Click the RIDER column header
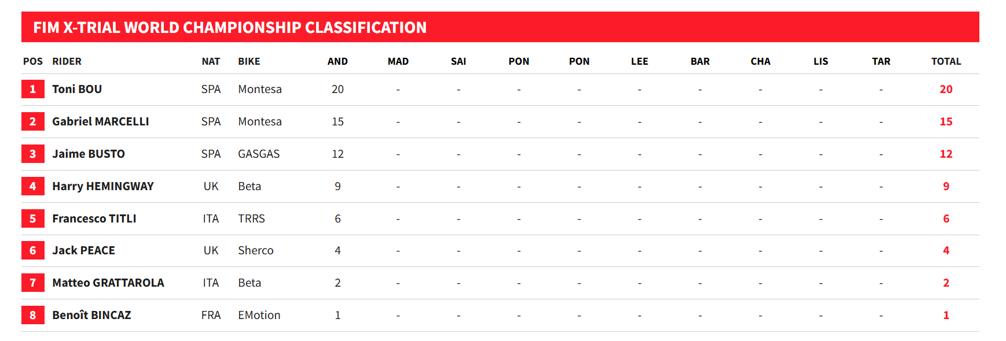Viewport: 1006px width, 341px height. [x=67, y=62]
